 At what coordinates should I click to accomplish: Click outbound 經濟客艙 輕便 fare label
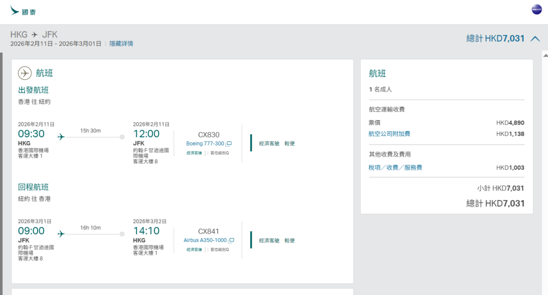click(x=277, y=143)
